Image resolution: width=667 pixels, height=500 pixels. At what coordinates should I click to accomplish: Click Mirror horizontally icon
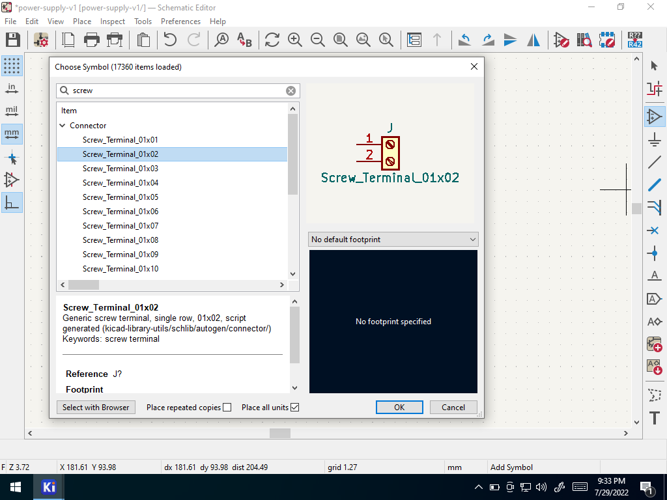click(533, 40)
